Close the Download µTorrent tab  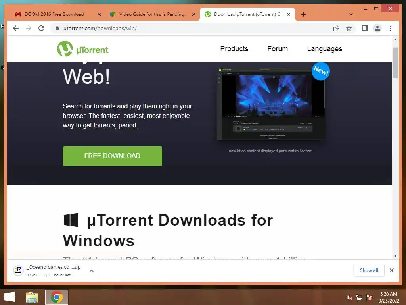[289, 14]
